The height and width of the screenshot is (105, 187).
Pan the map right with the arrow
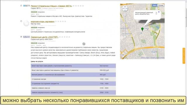[x=127, y=8]
